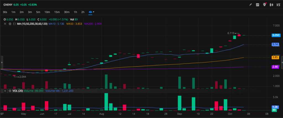Remove the MA indicator with X
The height and width of the screenshot is (118, 283).
[5, 24]
